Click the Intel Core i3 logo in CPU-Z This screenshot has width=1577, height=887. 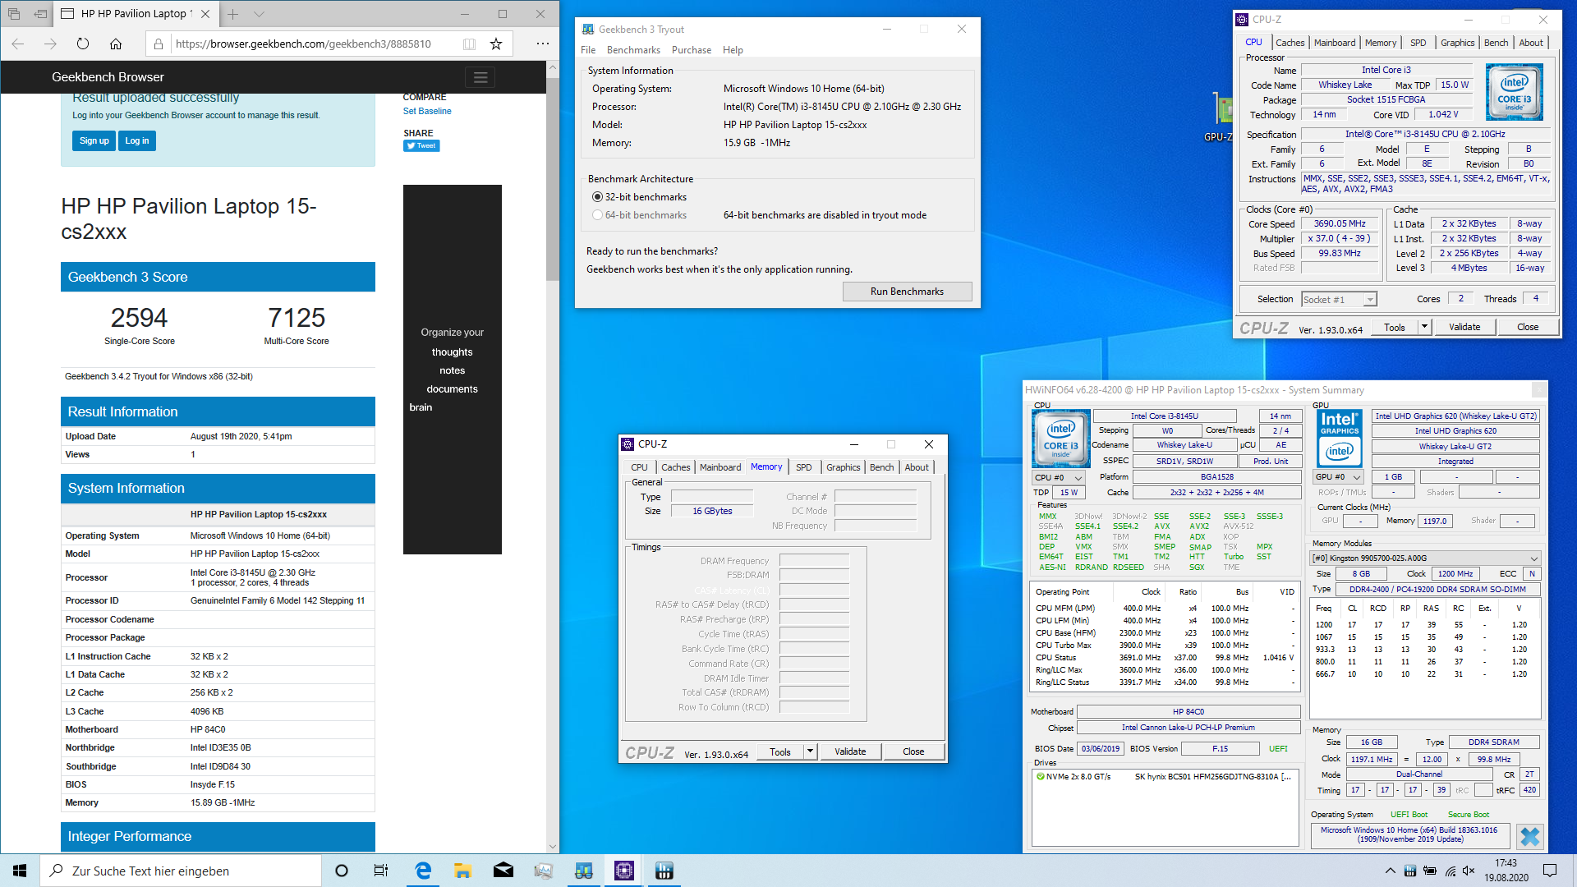[x=1515, y=92]
